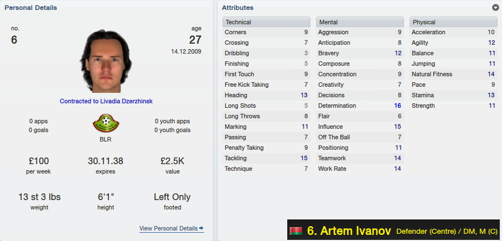Click the £2.5K value figure
The image size is (502, 241).
click(x=172, y=161)
